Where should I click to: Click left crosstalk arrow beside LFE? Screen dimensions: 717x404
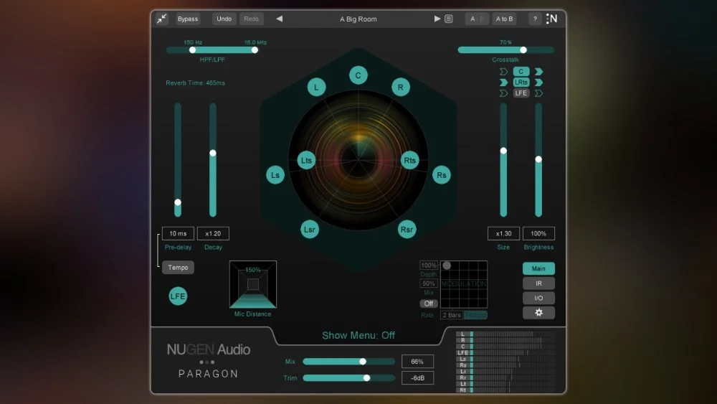click(x=503, y=93)
